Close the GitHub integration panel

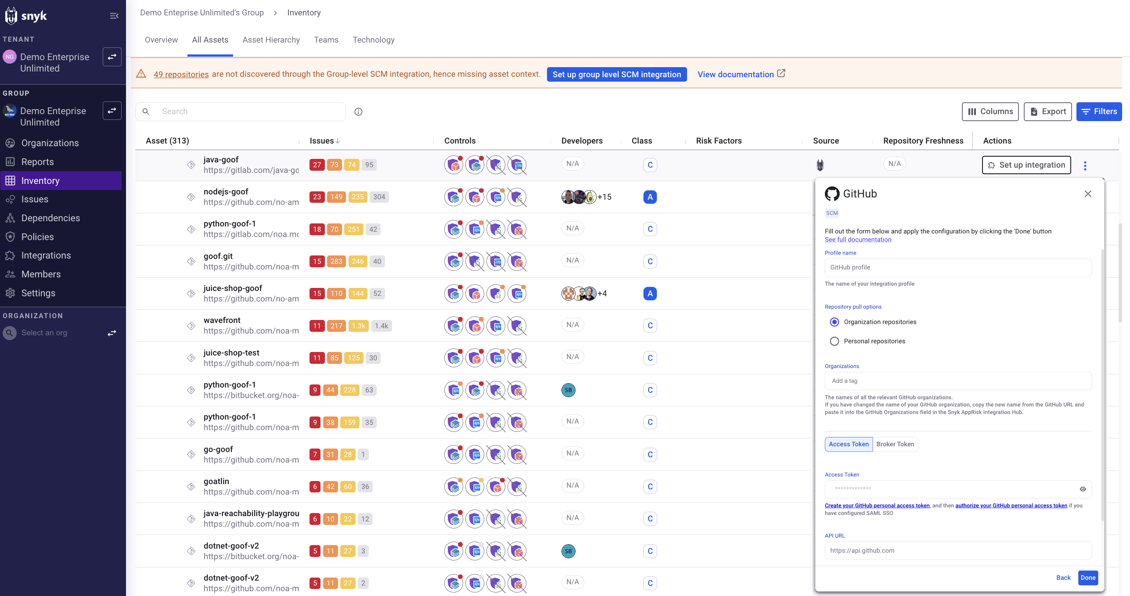pos(1088,194)
